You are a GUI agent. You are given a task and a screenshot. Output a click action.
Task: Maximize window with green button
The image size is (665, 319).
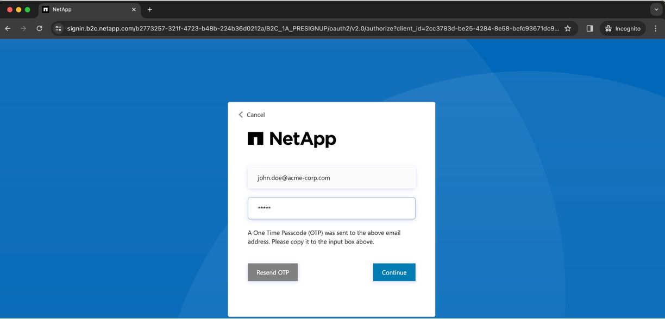coord(27,10)
